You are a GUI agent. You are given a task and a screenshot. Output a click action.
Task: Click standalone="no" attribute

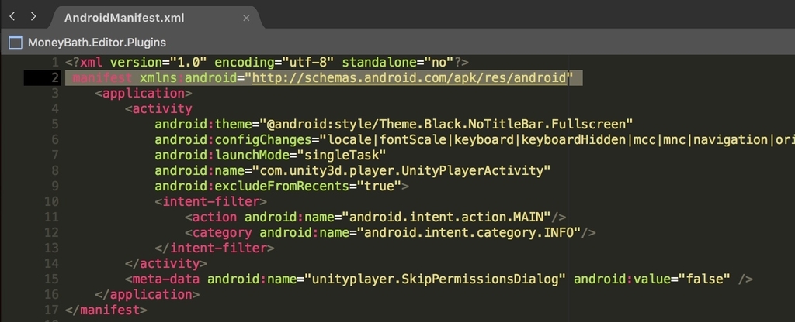coord(397,63)
